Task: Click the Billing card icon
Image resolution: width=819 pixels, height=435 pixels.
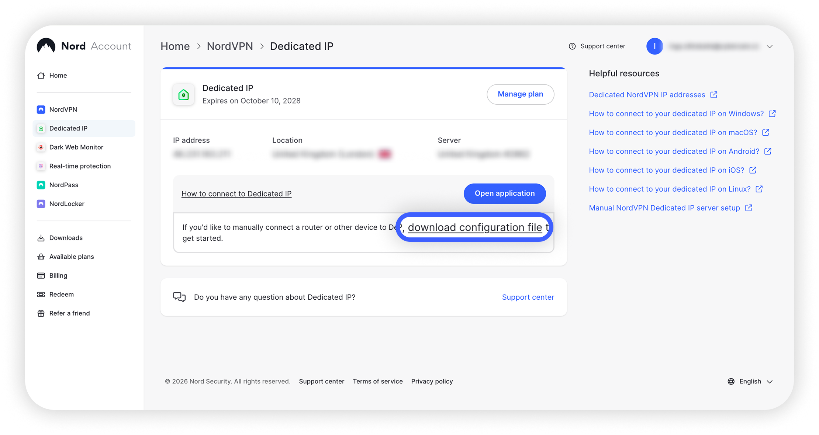Action: (x=41, y=275)
